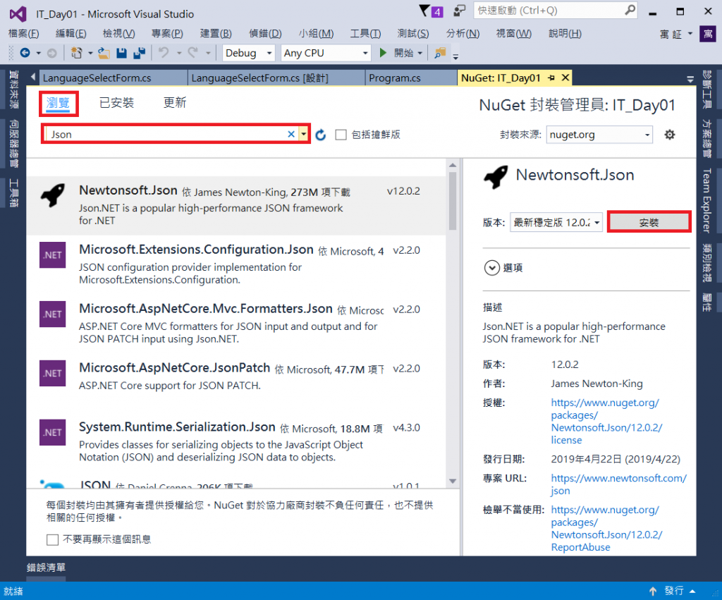Open the Toolbox (工具箱) side tab
The image size is (722, 600).
click(x=14, y=193)
